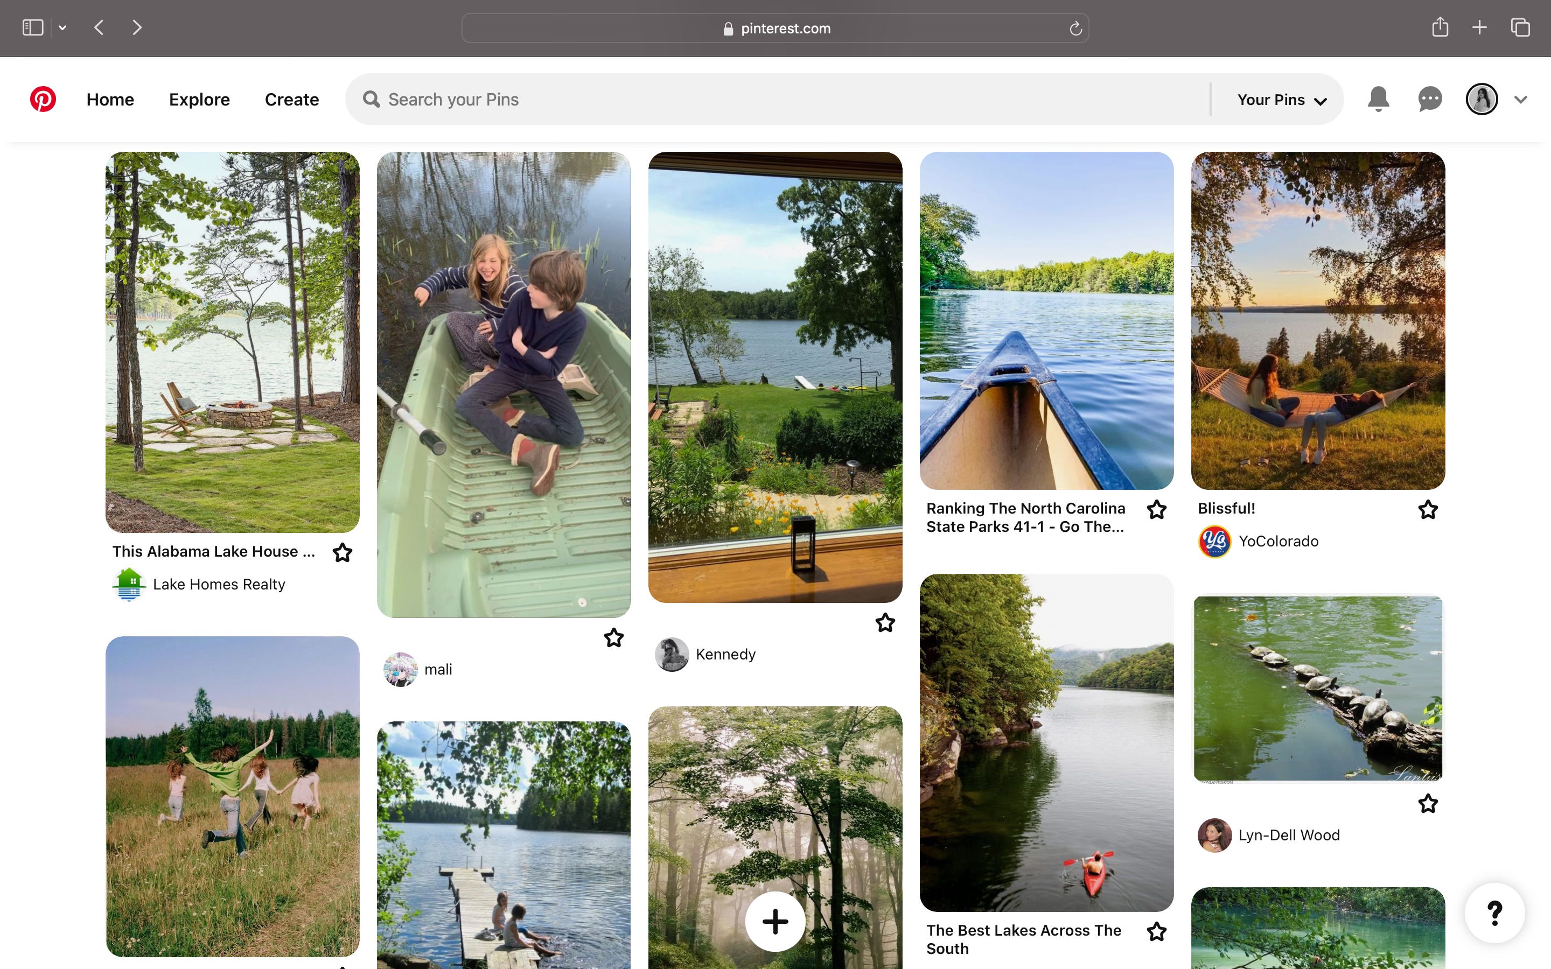Open the blue canoe on lake pin
The height and width of the screenshot is (969, 1551).
tap(1046, 320)
